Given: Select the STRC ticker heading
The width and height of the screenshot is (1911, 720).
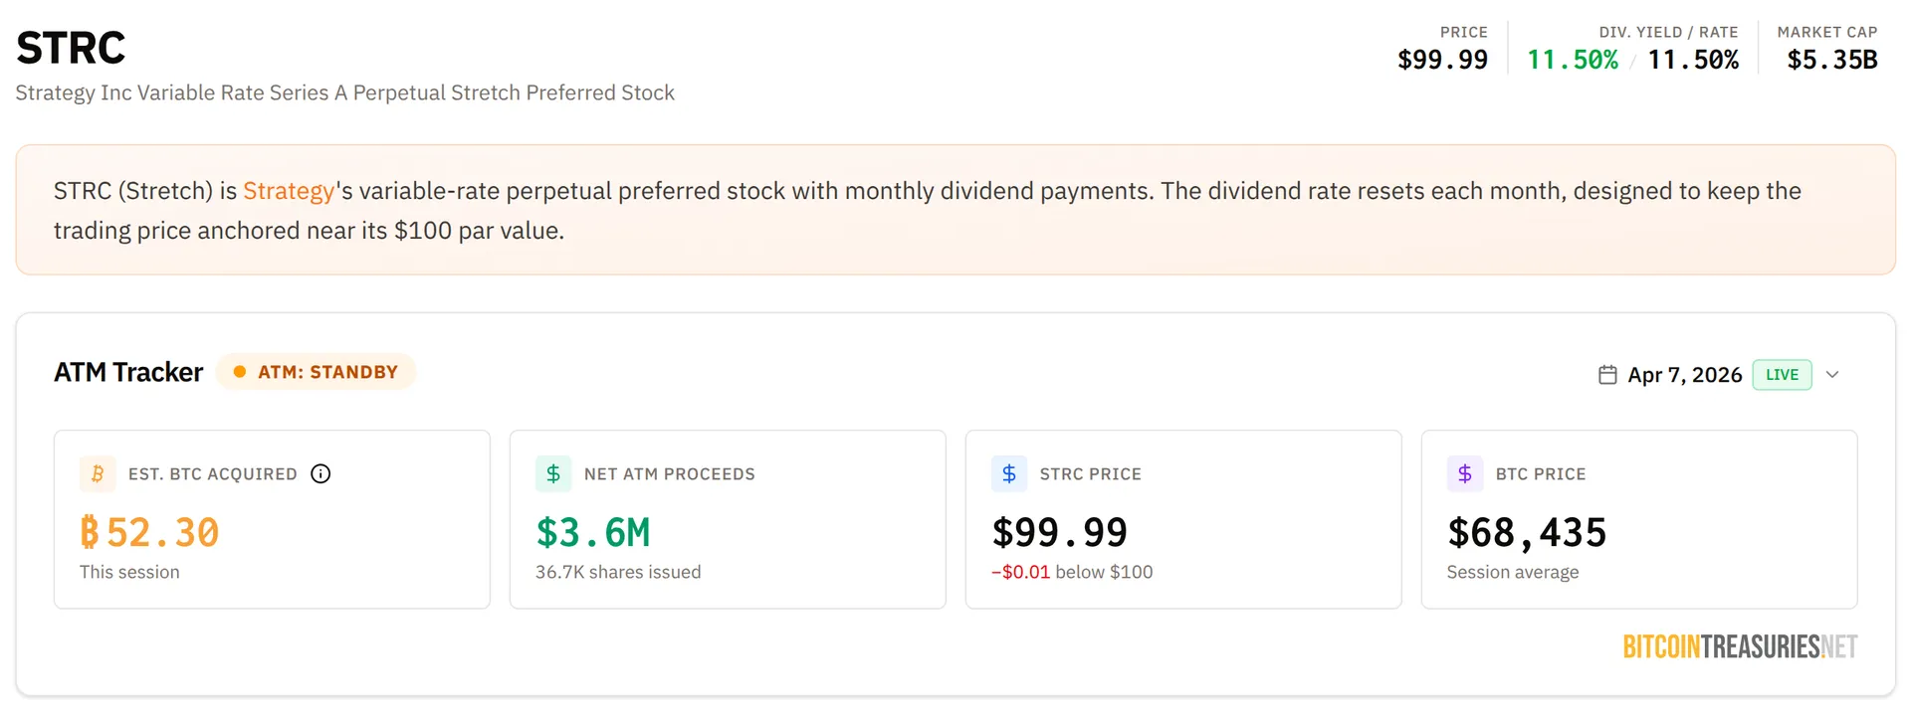Looking at the screenshot, I should (70, 46).
